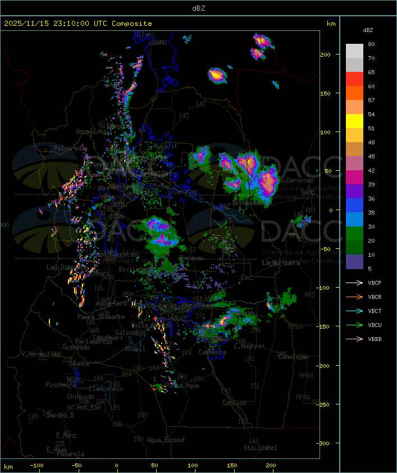Click the Pampa_Diamante place label
This screenshot has height=473, width=397.
tap(101, 317)
